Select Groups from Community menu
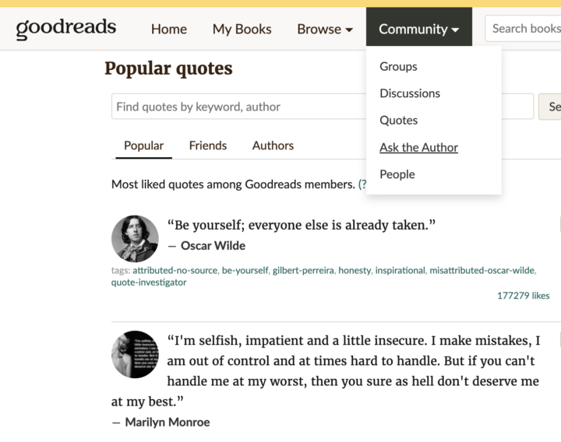Screen dimensions: 561x442 398,67
